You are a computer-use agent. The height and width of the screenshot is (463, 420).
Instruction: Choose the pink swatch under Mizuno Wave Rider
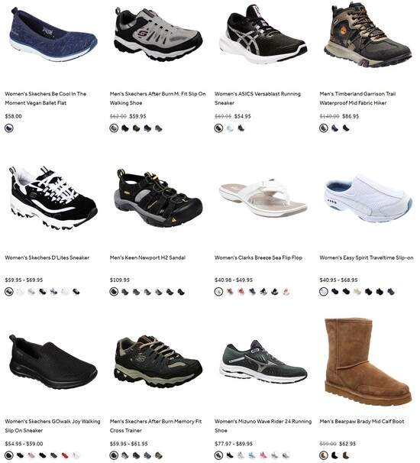pos(263,455)
